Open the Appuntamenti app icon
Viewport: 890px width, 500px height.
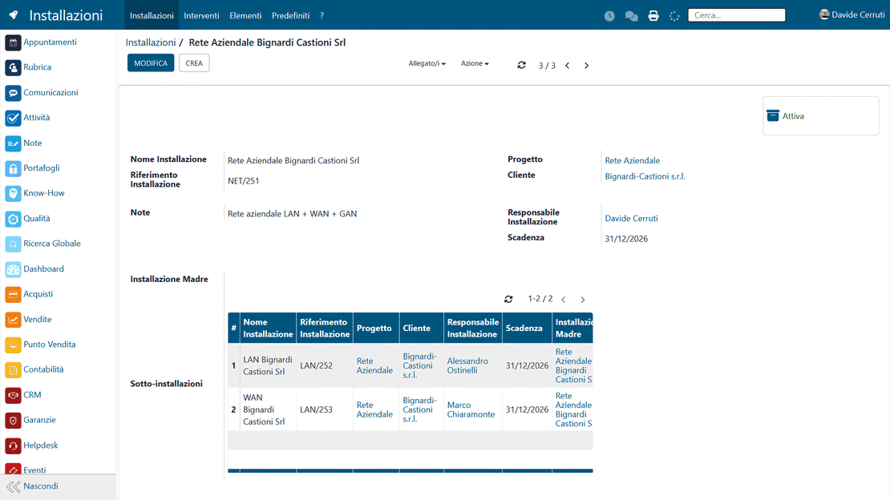pyautogui.click(x=13, y=42)
